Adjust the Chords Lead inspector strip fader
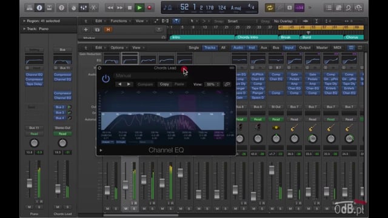388x218 pixels. coord(58,188)
